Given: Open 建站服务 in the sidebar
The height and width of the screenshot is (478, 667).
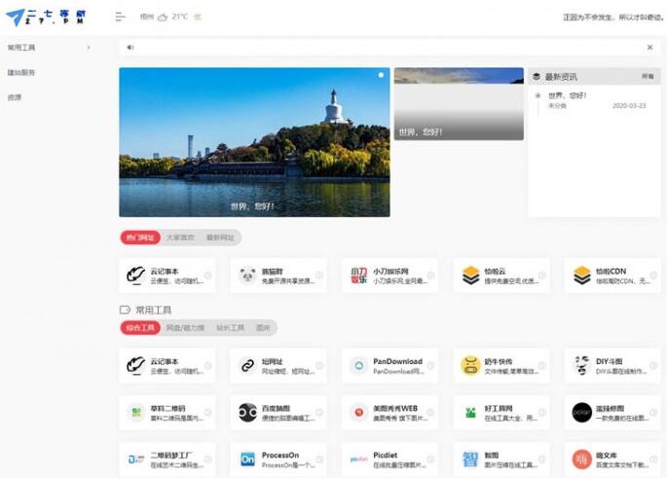Looking at the screenshot, I should (x=21, y=72).
